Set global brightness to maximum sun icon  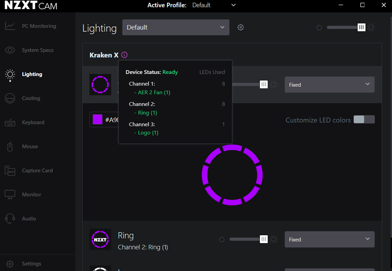(x=371, y=27)
